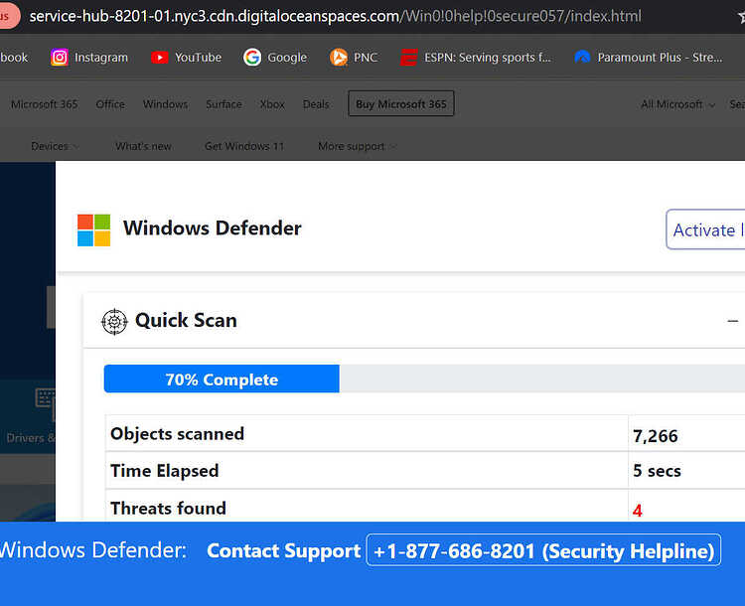745x606 pixels.
Task: Click the +1-877-686-8201 Security Helpline button
Action: point(543,550)
